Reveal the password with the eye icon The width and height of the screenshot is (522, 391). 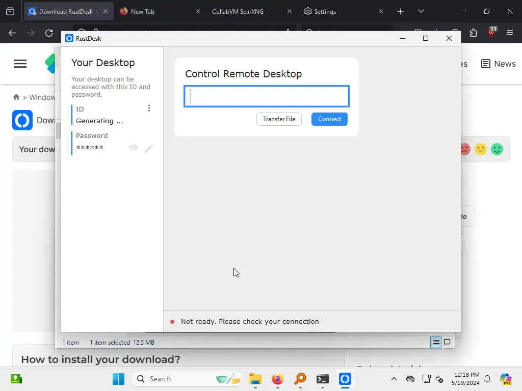point(134,147)
